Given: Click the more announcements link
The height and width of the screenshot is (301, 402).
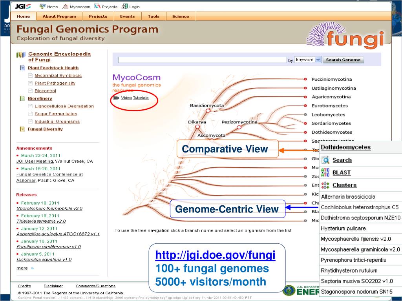Looking at the screenshot, I should pyautogui.click(x=22, y=268).
